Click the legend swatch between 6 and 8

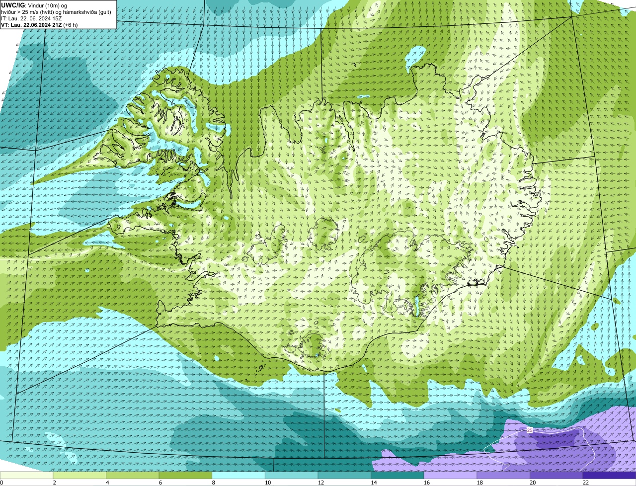(185, 475)
